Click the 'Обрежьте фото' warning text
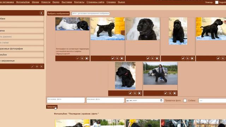 coord(63,54)
